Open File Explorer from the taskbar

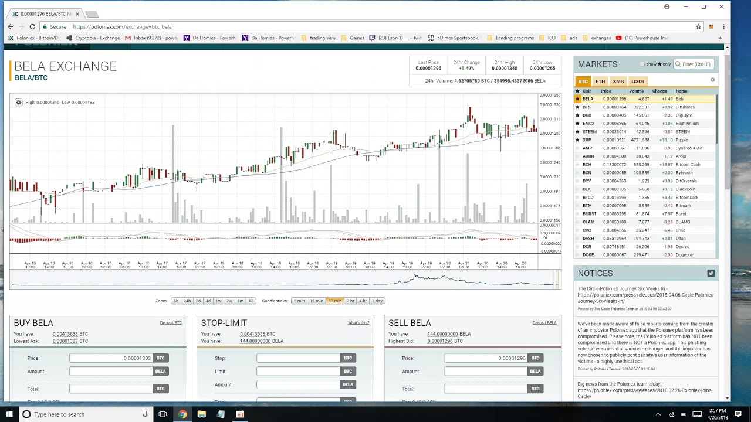point(201,414)
